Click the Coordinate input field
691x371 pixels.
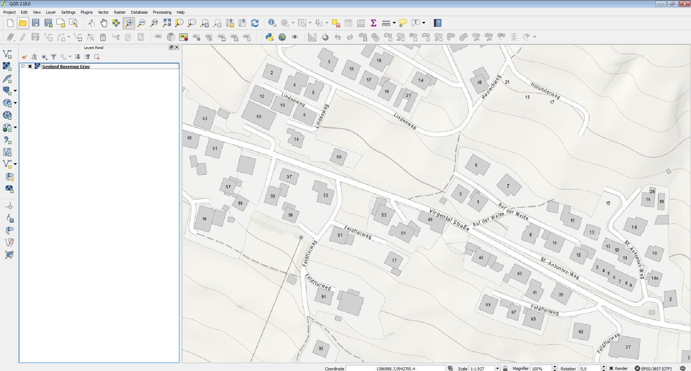(395, 368)
